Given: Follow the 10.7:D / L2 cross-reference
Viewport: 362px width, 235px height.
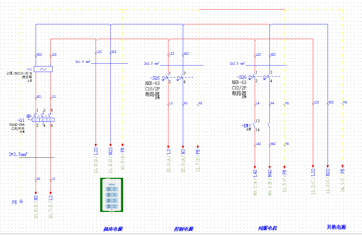Looking at the screenshot, I should coord(51,207).
